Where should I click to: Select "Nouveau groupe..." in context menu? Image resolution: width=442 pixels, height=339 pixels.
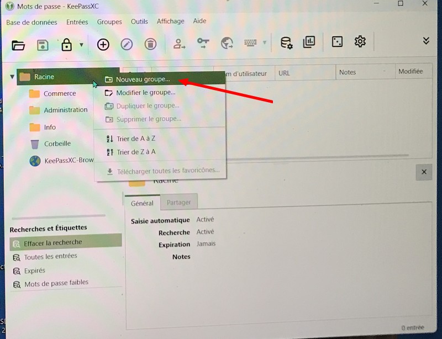point(143,79)
